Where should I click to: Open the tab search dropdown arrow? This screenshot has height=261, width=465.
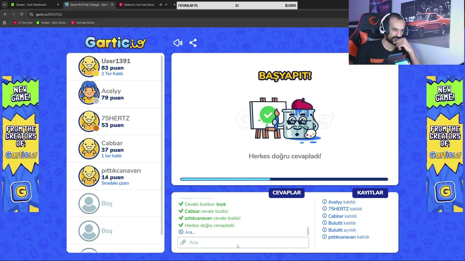[4, 5]
